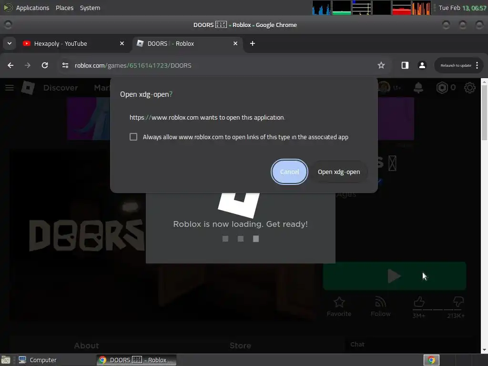
Task: Click the DOORS Roblox taskbar window button
Action: tap(136, 360)
